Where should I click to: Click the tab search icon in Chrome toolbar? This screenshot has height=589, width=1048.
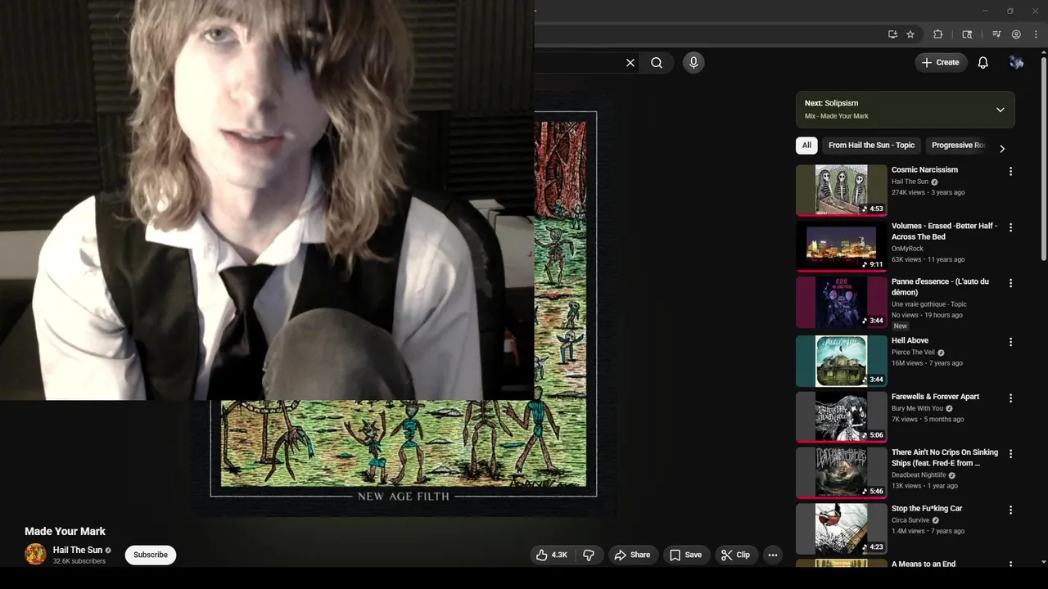pyautogui.click(x=967, y=34)
